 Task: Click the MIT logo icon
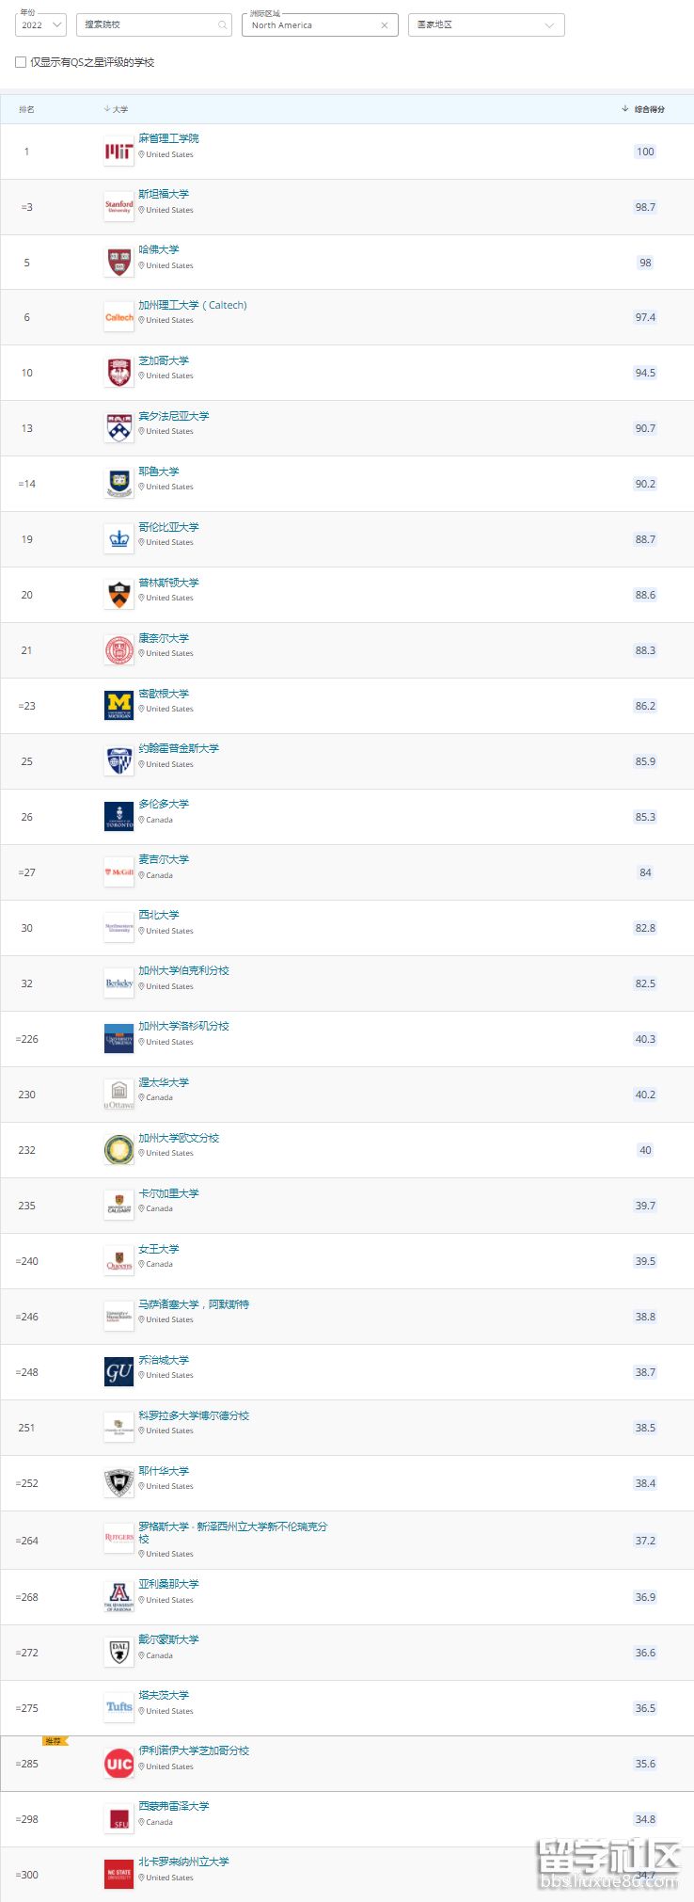(118, 152)
